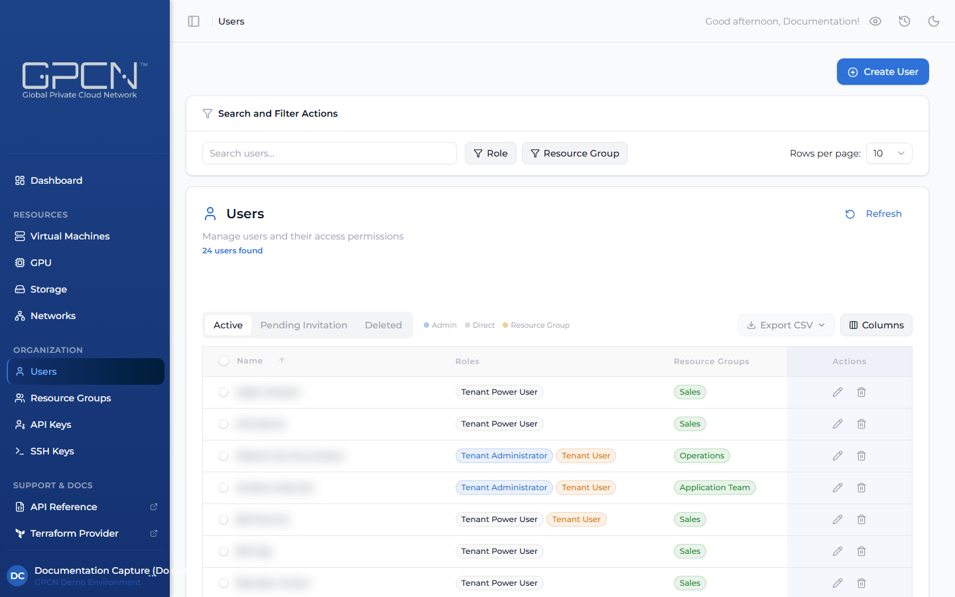The height and width of the screenshot is (597, 955).
Task: Edit the first user row with pencil icon
Action: (838, 392)
